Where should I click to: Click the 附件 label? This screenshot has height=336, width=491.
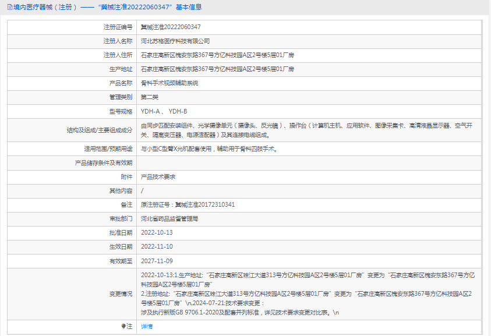click(126, 177)
